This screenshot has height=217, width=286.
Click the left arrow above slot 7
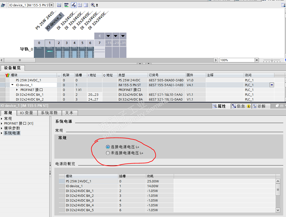pyautogui.click(x=99, y=36)
